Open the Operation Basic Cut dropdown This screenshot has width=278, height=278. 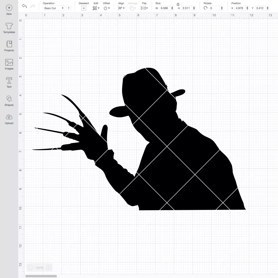(54, 8)
